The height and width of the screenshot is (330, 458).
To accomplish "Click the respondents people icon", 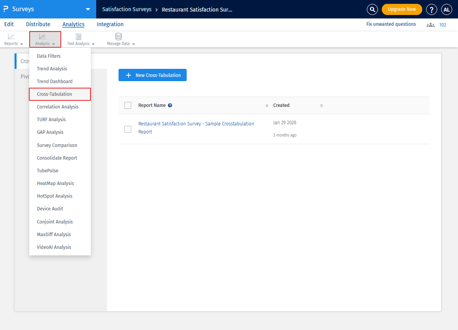I will coord(430,25).
